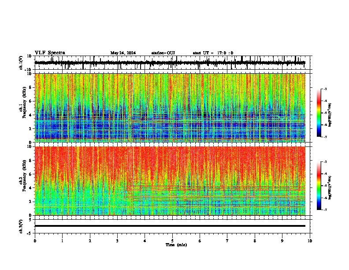Click the ch.1 spectrogram color scale bar
Image resolution: width=349 pixels, height=270 pixels.
pyautogui.click(x=319, y=113)
